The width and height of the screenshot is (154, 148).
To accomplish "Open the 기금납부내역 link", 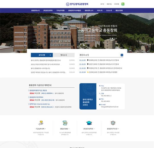I will click(x=41, y=129).
